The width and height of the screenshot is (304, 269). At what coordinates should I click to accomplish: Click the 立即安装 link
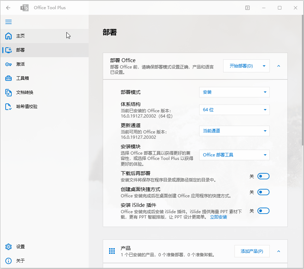click(219, 217)
